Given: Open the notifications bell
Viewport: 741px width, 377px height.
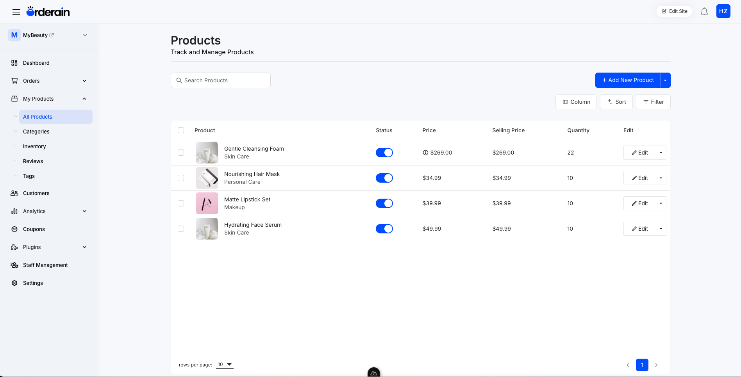Looking at the screenshot, I should coord(704,11).
